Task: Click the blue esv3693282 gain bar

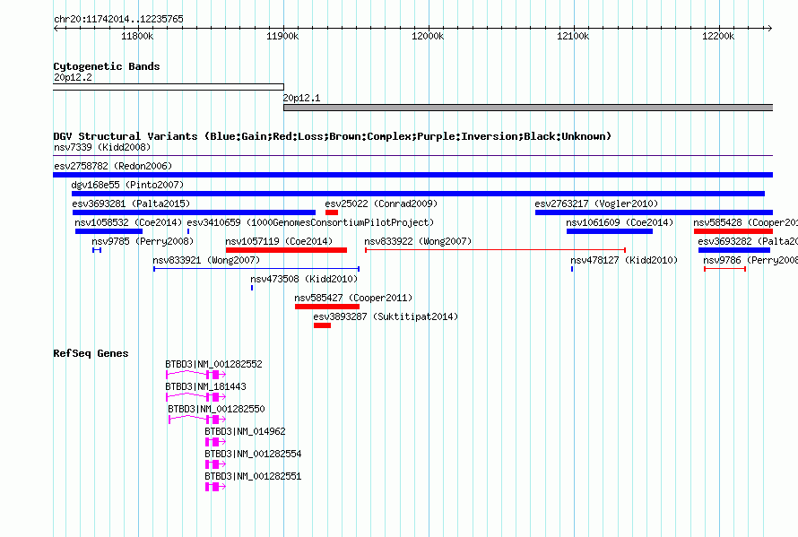Action: (x=733, y=250)
